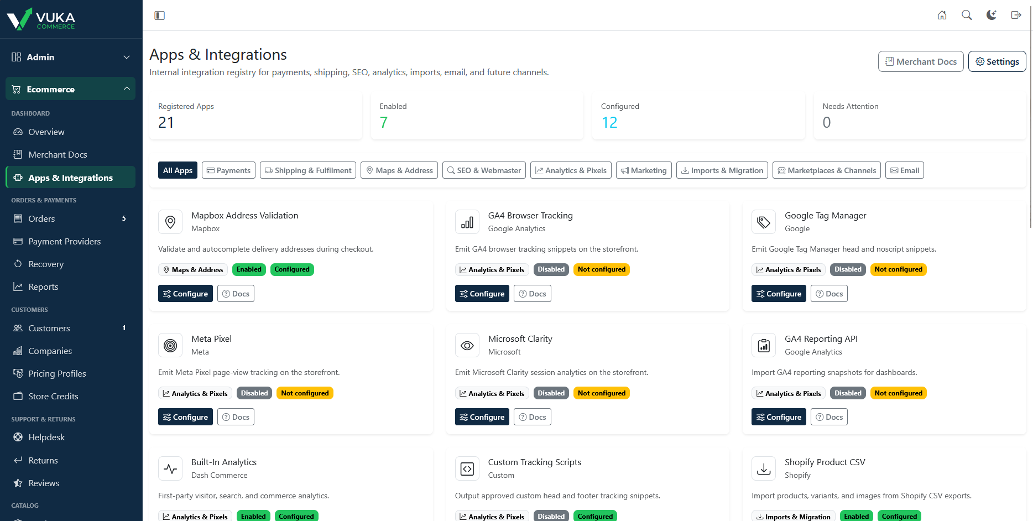Image resolution: width=1033 pixels, height=521 pixels.
Task: Open Docs for Google Tag Manager
Action: (829, 294)
